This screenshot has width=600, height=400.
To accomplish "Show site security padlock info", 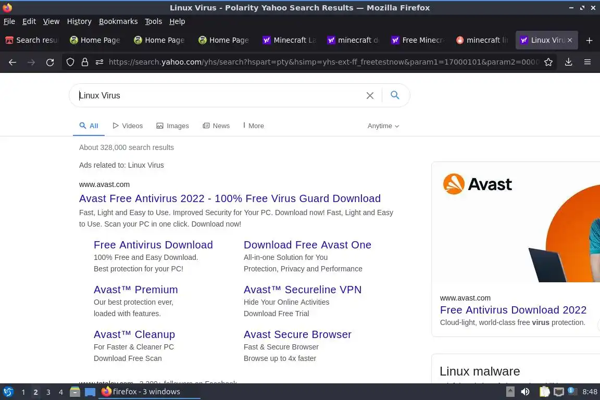I will click(x=85, y=62).
